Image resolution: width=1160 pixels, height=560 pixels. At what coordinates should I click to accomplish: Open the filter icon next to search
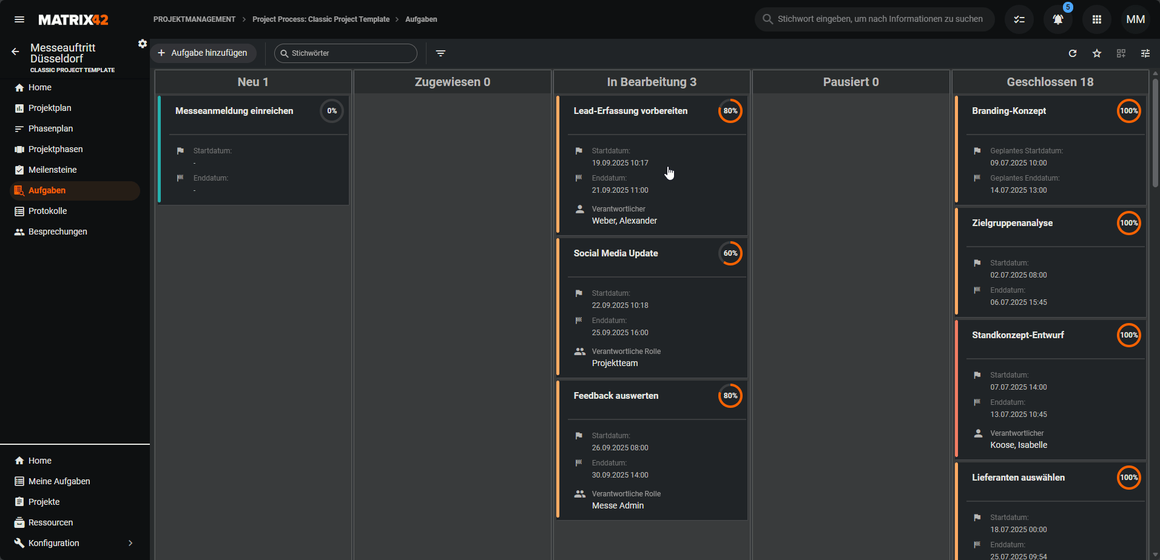(441, 53)
